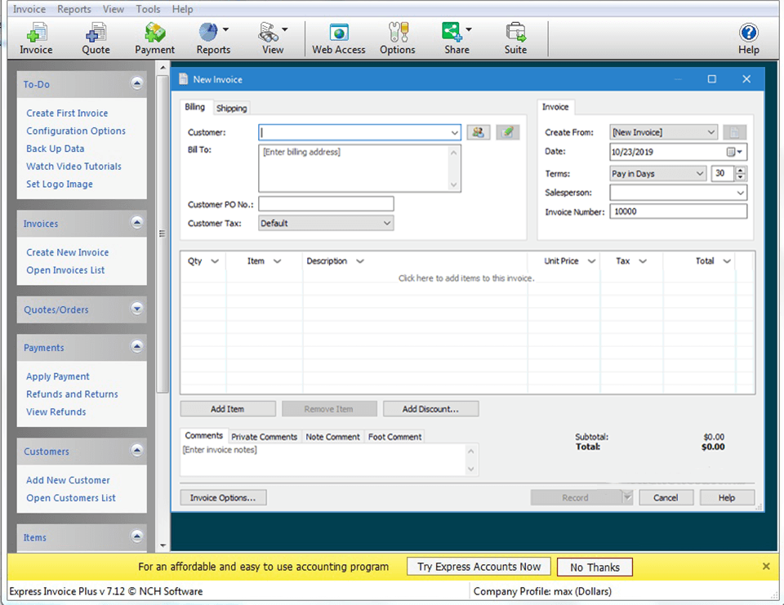Launch Web Access
The height and width of the screenshot is (605, 784).
337,38
